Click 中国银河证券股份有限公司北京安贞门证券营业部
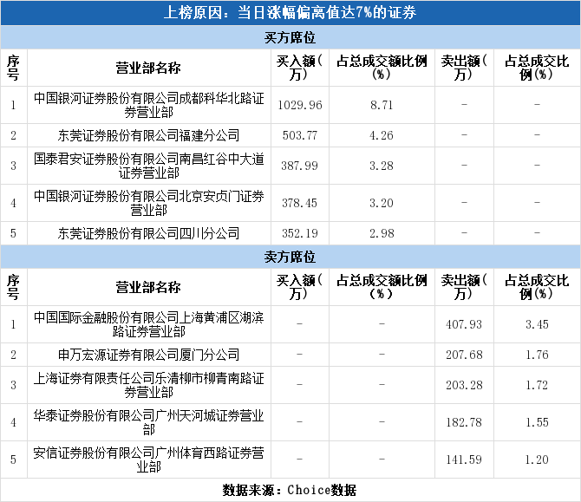This screenshot has width=581, height=502. (x=149, y=203)
